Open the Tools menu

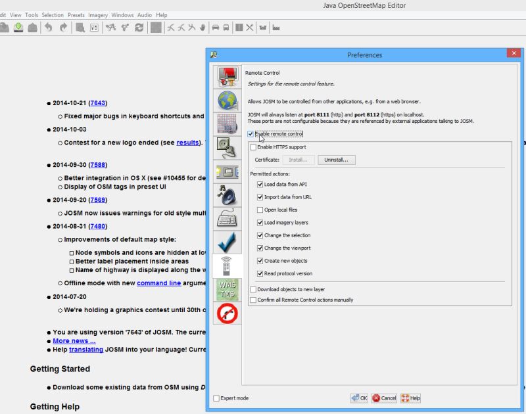[32, 15]
